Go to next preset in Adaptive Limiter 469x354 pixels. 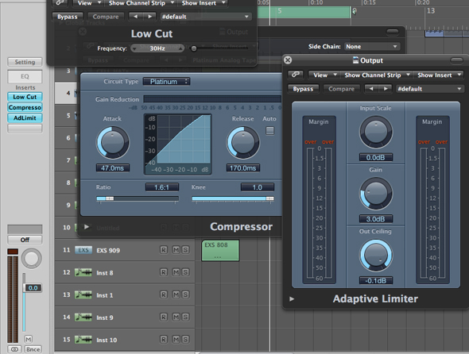click(x=386, y=89)
